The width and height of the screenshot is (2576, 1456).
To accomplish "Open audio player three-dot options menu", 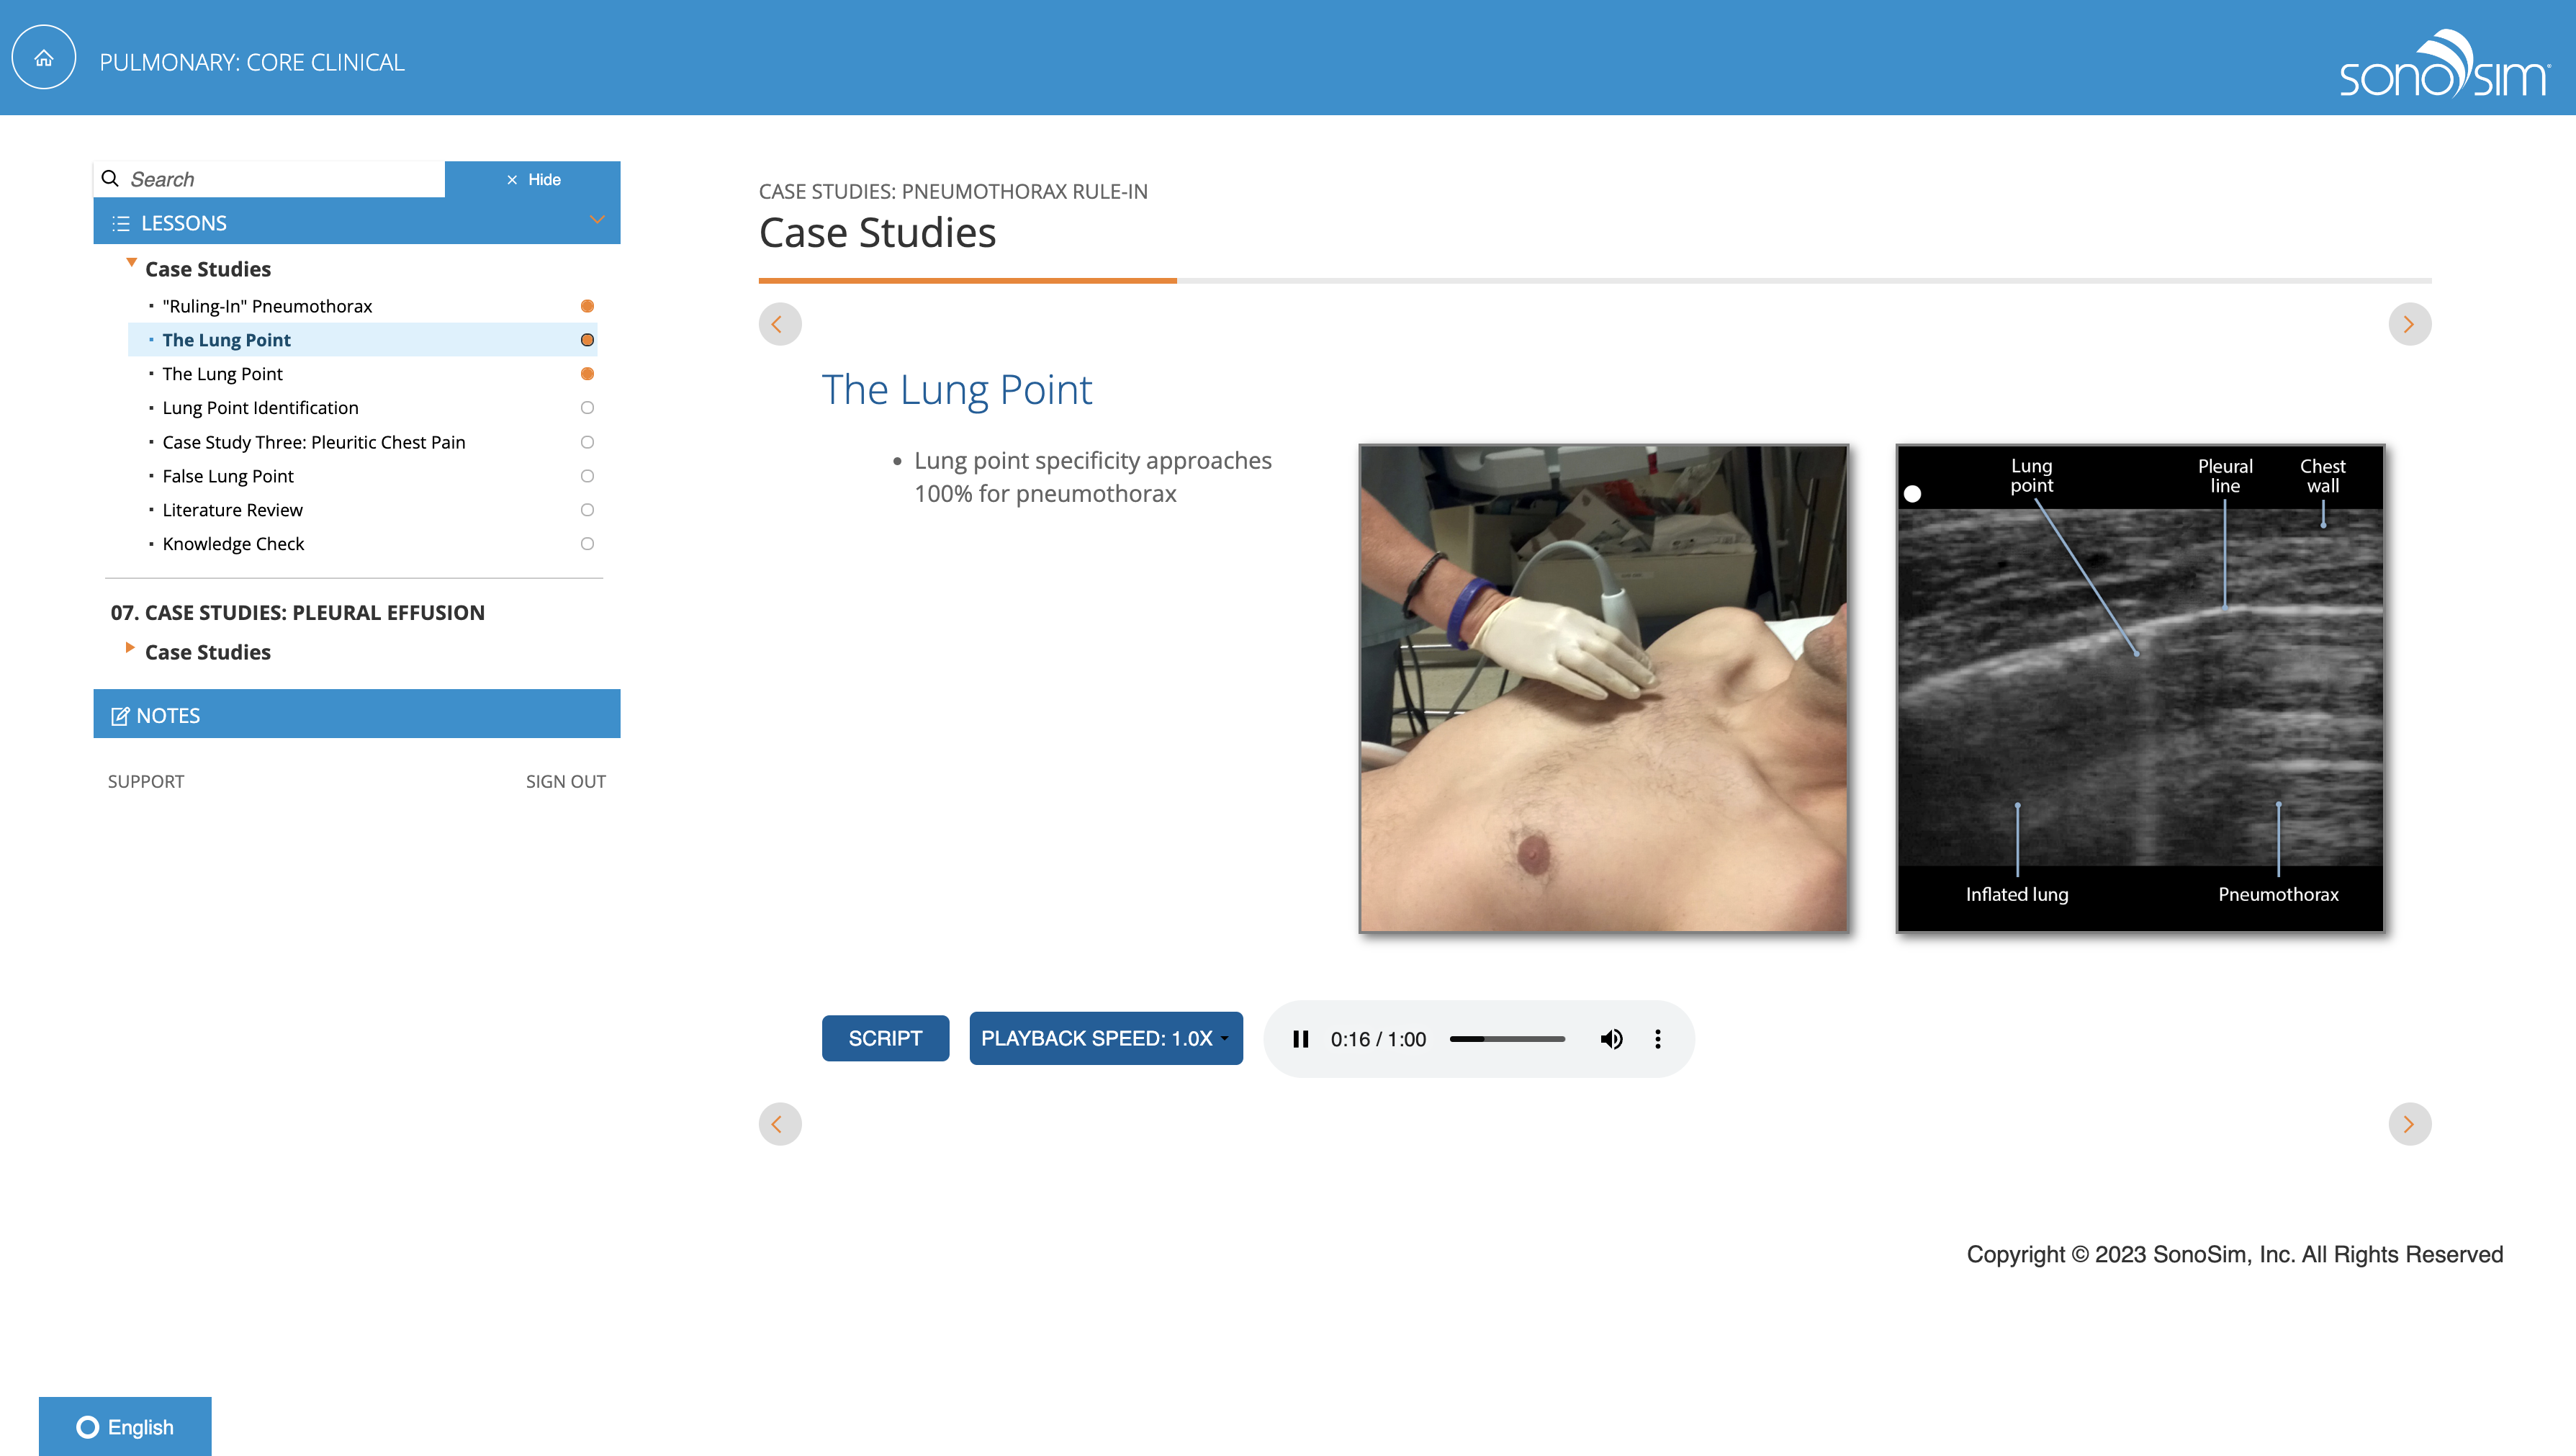I will pos(1657,1039).
